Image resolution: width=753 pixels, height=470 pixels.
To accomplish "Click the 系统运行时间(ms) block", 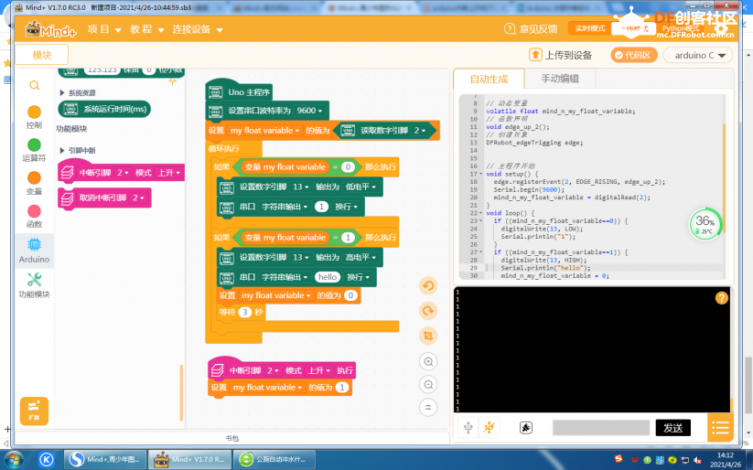I will pos(104,109).
